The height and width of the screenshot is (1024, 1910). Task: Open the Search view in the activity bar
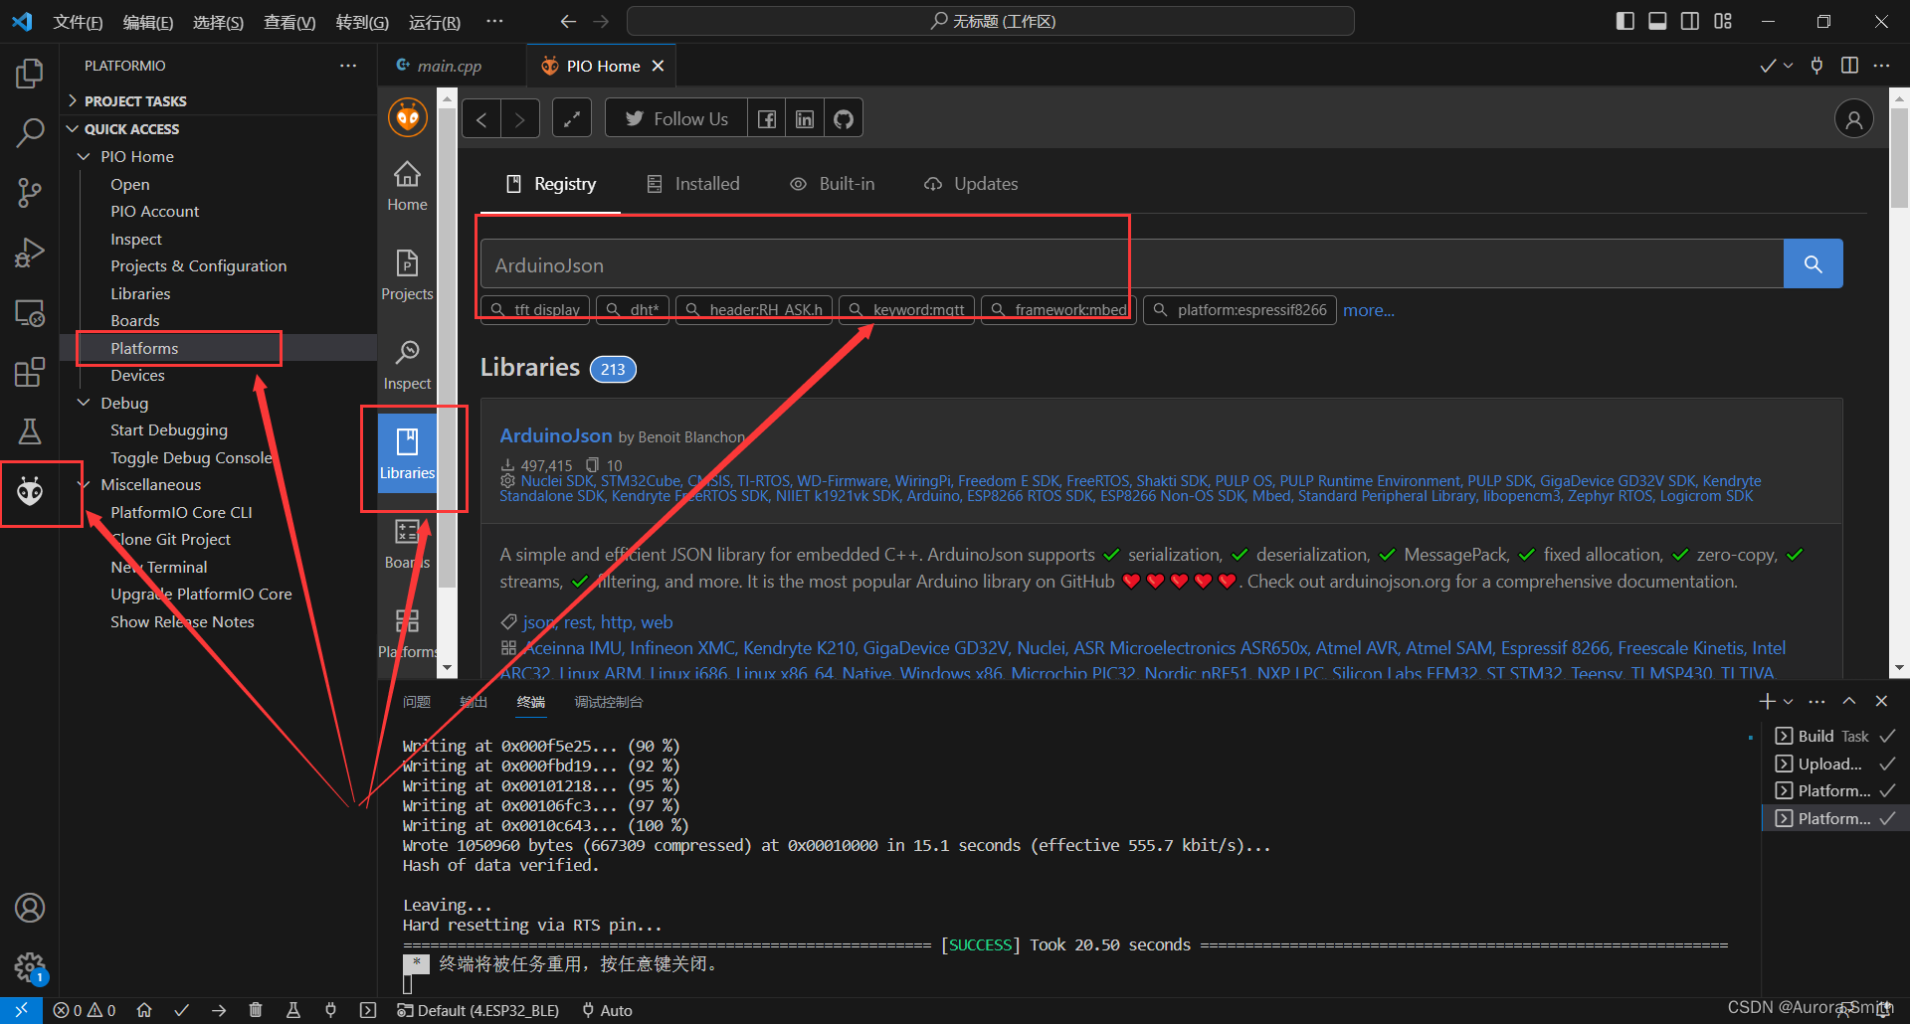[30, 132]
